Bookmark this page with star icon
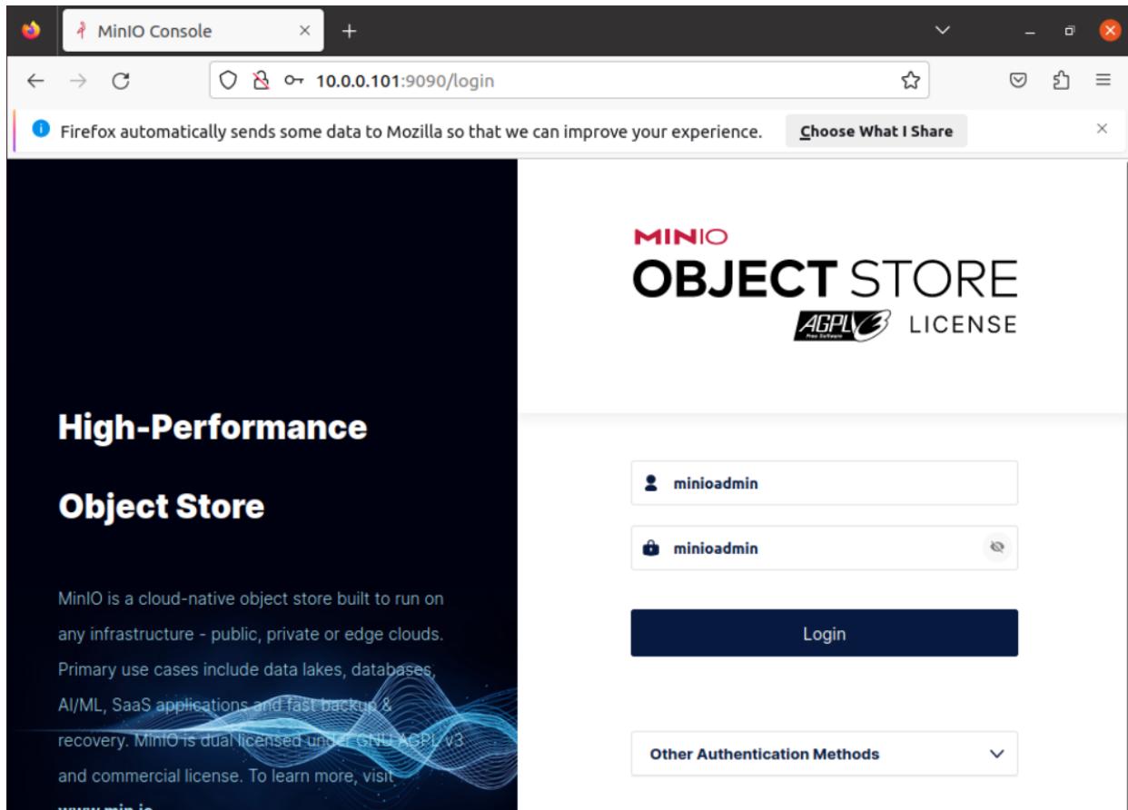Screen dimensions: 1128x810 click(x=909, y=81)
